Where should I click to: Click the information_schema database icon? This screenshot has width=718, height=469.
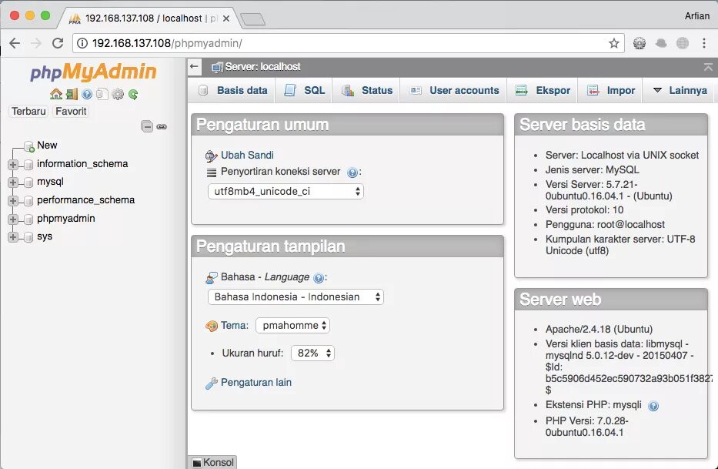tap(28, 164)
